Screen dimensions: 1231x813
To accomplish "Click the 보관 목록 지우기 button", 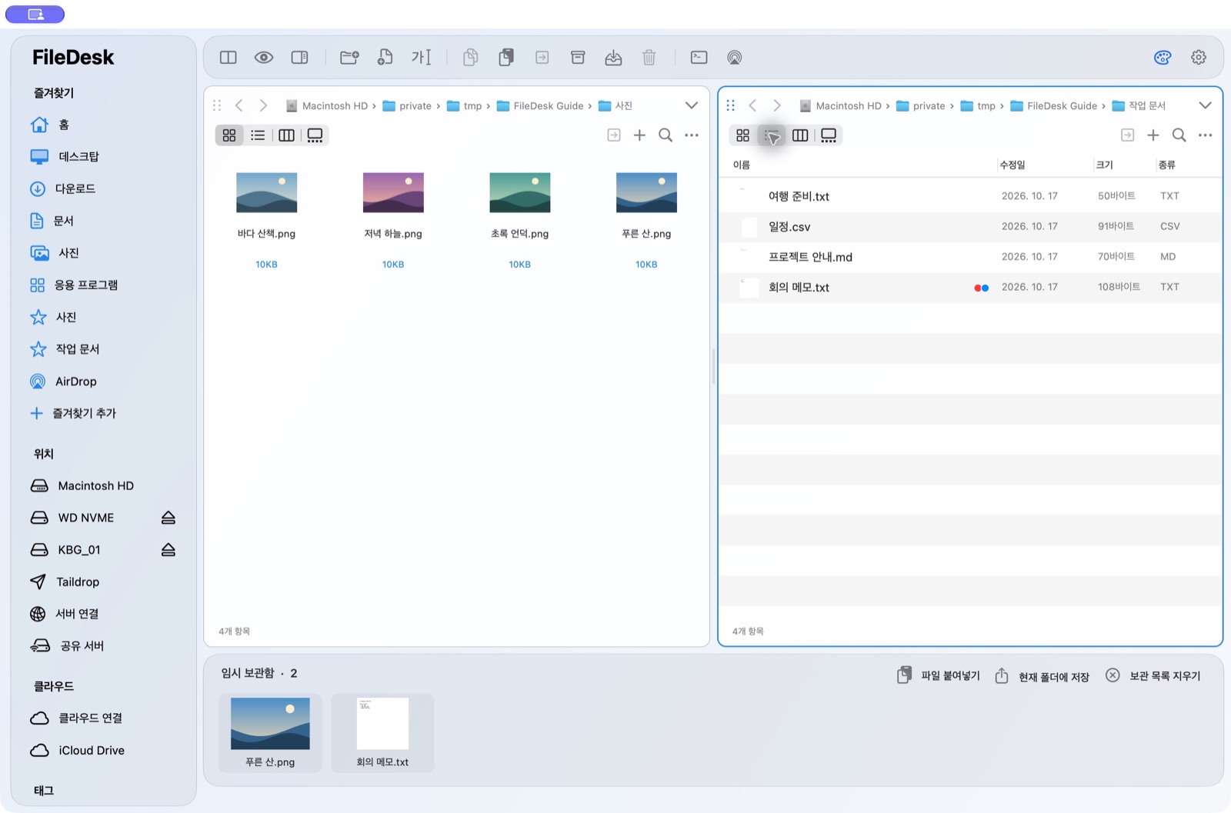I will [1153, 676].
